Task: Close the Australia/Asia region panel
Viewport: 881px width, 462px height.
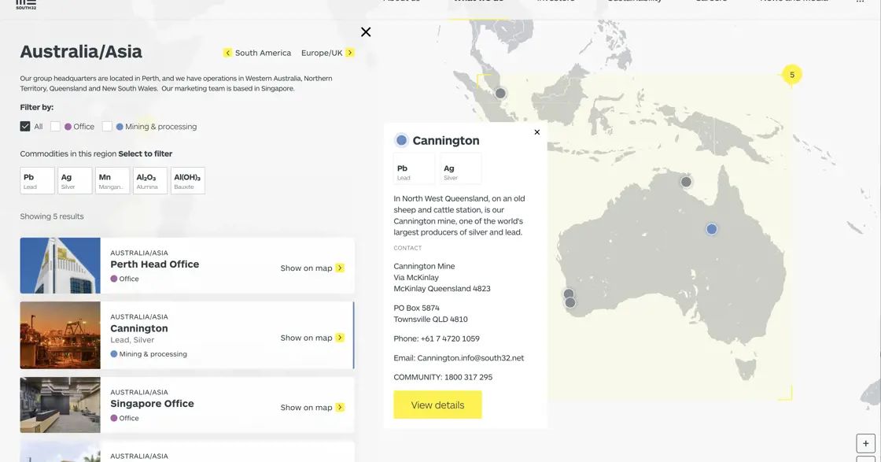Action: [366, 32]
